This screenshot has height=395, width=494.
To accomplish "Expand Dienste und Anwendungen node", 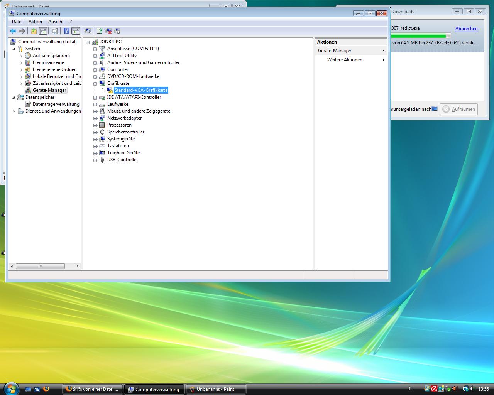I will pos(14,111).
